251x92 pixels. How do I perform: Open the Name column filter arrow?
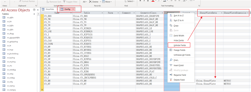71,13
